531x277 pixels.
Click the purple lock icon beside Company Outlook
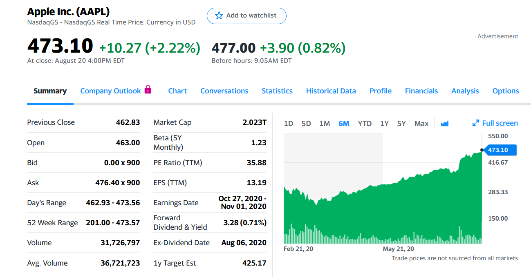tap(148, 89)
